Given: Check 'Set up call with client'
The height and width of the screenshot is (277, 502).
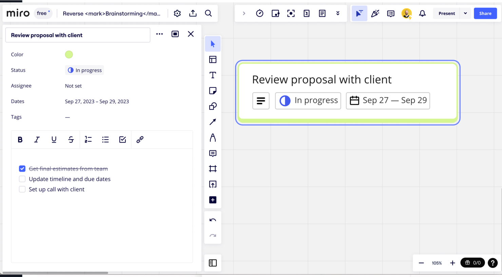Looking at the screenshot, I should 22,189.
